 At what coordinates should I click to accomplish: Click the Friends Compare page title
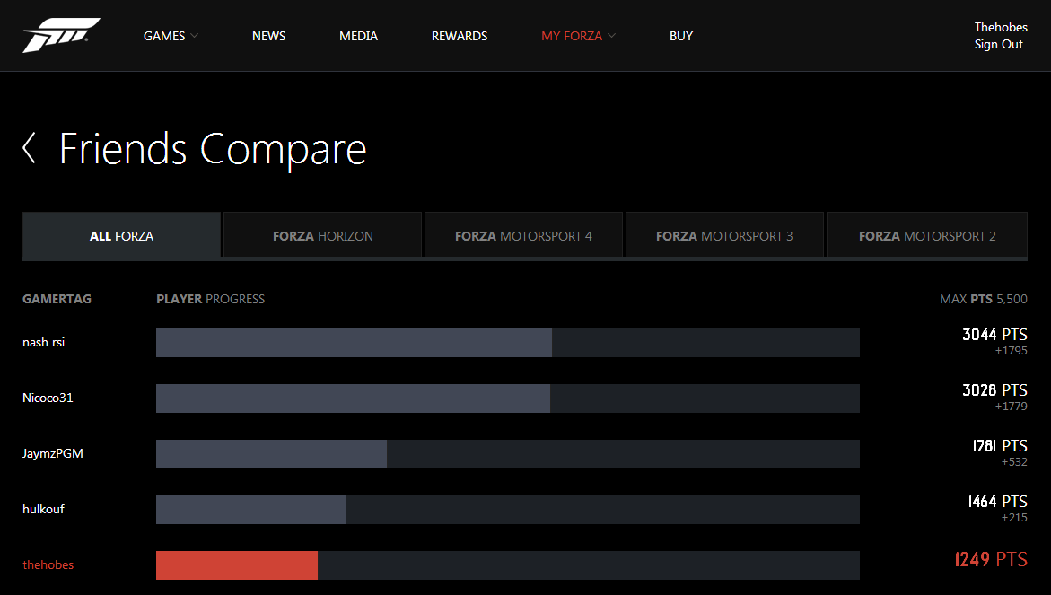pos(213,149)
